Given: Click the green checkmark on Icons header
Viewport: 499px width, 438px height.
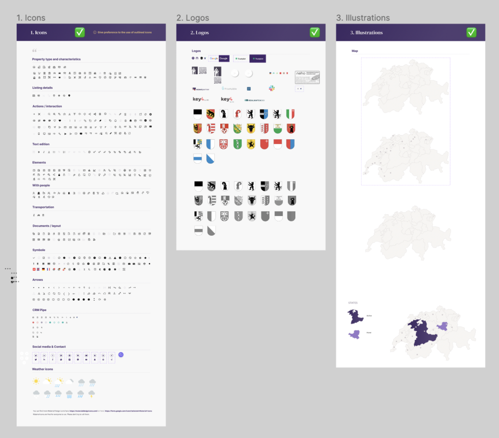Looking at the screenshot, I should 80,33.
